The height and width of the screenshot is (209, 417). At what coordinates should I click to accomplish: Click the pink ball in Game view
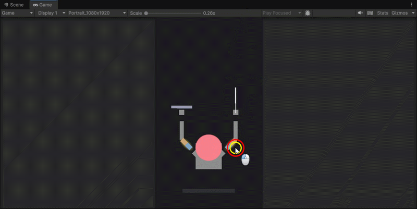pos(208,147)
